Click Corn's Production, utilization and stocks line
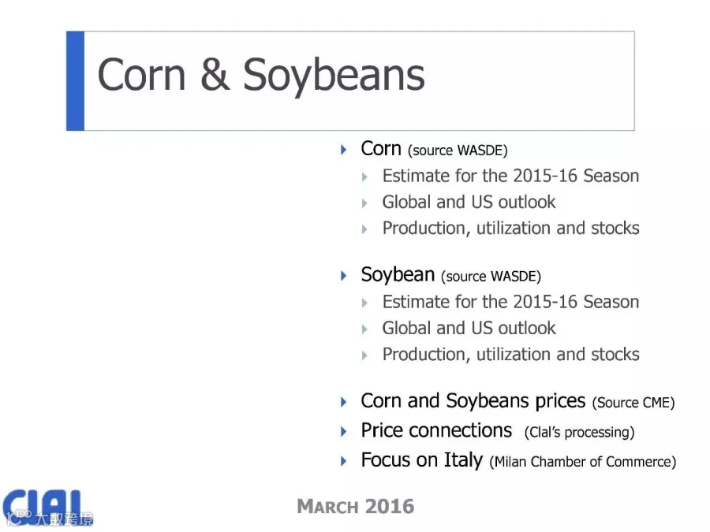 click(x=510, y=229)
